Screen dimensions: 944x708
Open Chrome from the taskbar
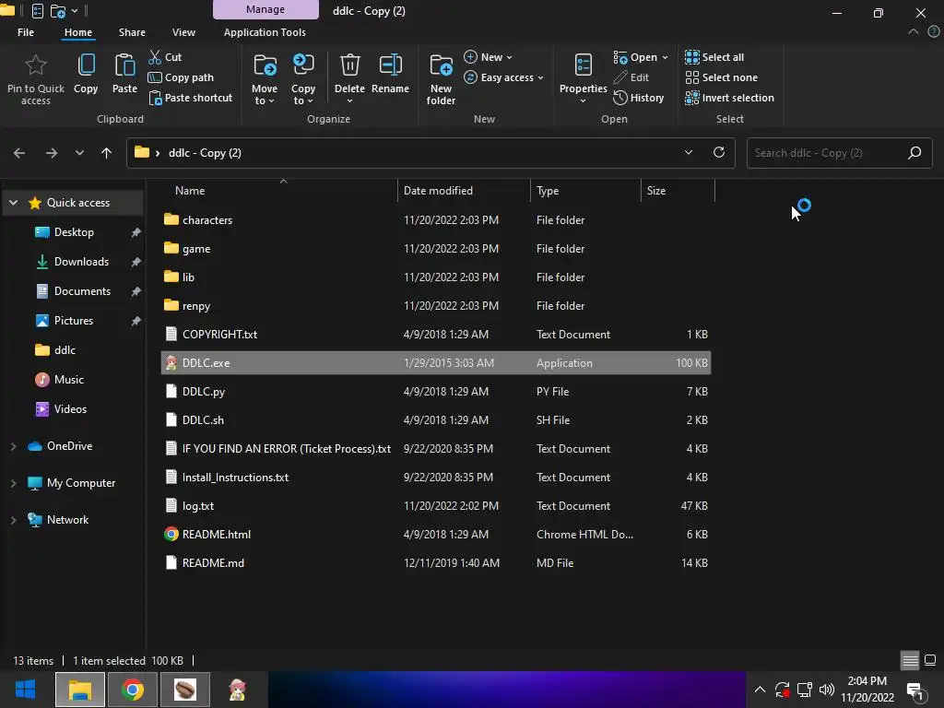pyautogui.click(x=133, y=690)
